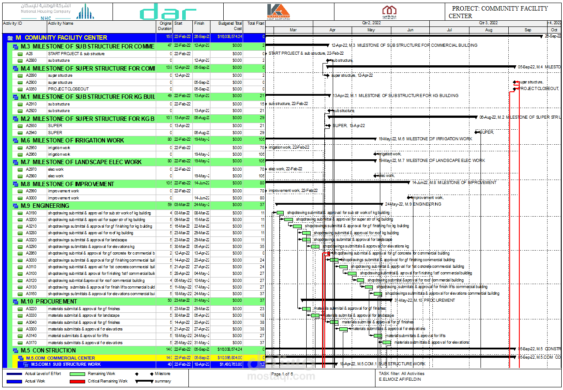Click the activity icon for row A3170

click(20, 343)
